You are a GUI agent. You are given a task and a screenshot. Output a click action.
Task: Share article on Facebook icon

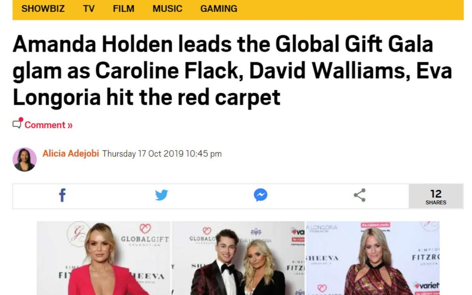click(62, 195)
